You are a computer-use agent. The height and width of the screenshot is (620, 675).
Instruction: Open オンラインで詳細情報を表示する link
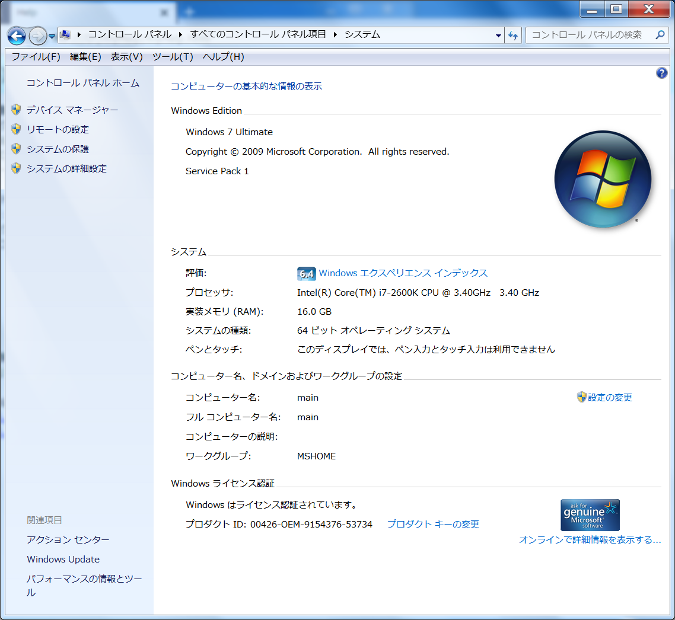590,540
